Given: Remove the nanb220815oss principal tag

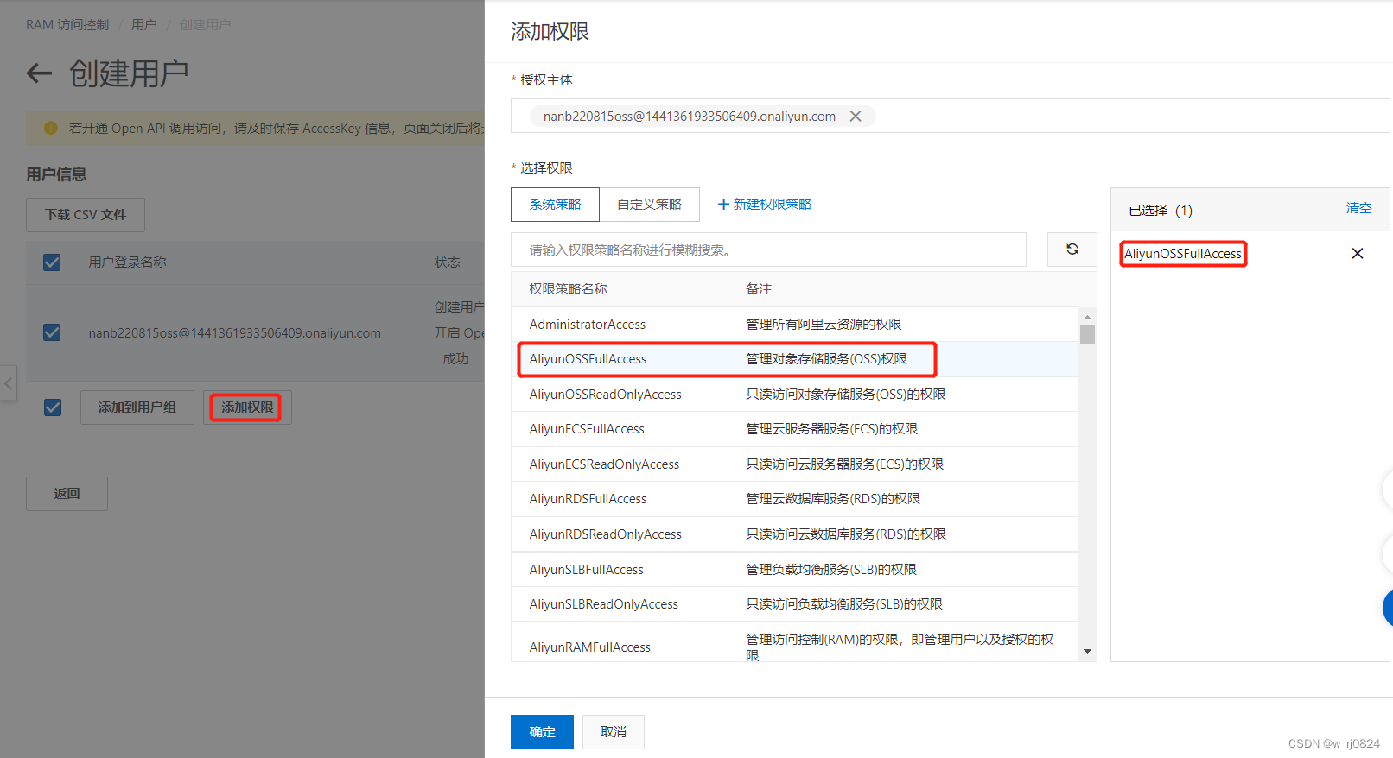Looking at the screenshot, I should [x=856, y=116].
